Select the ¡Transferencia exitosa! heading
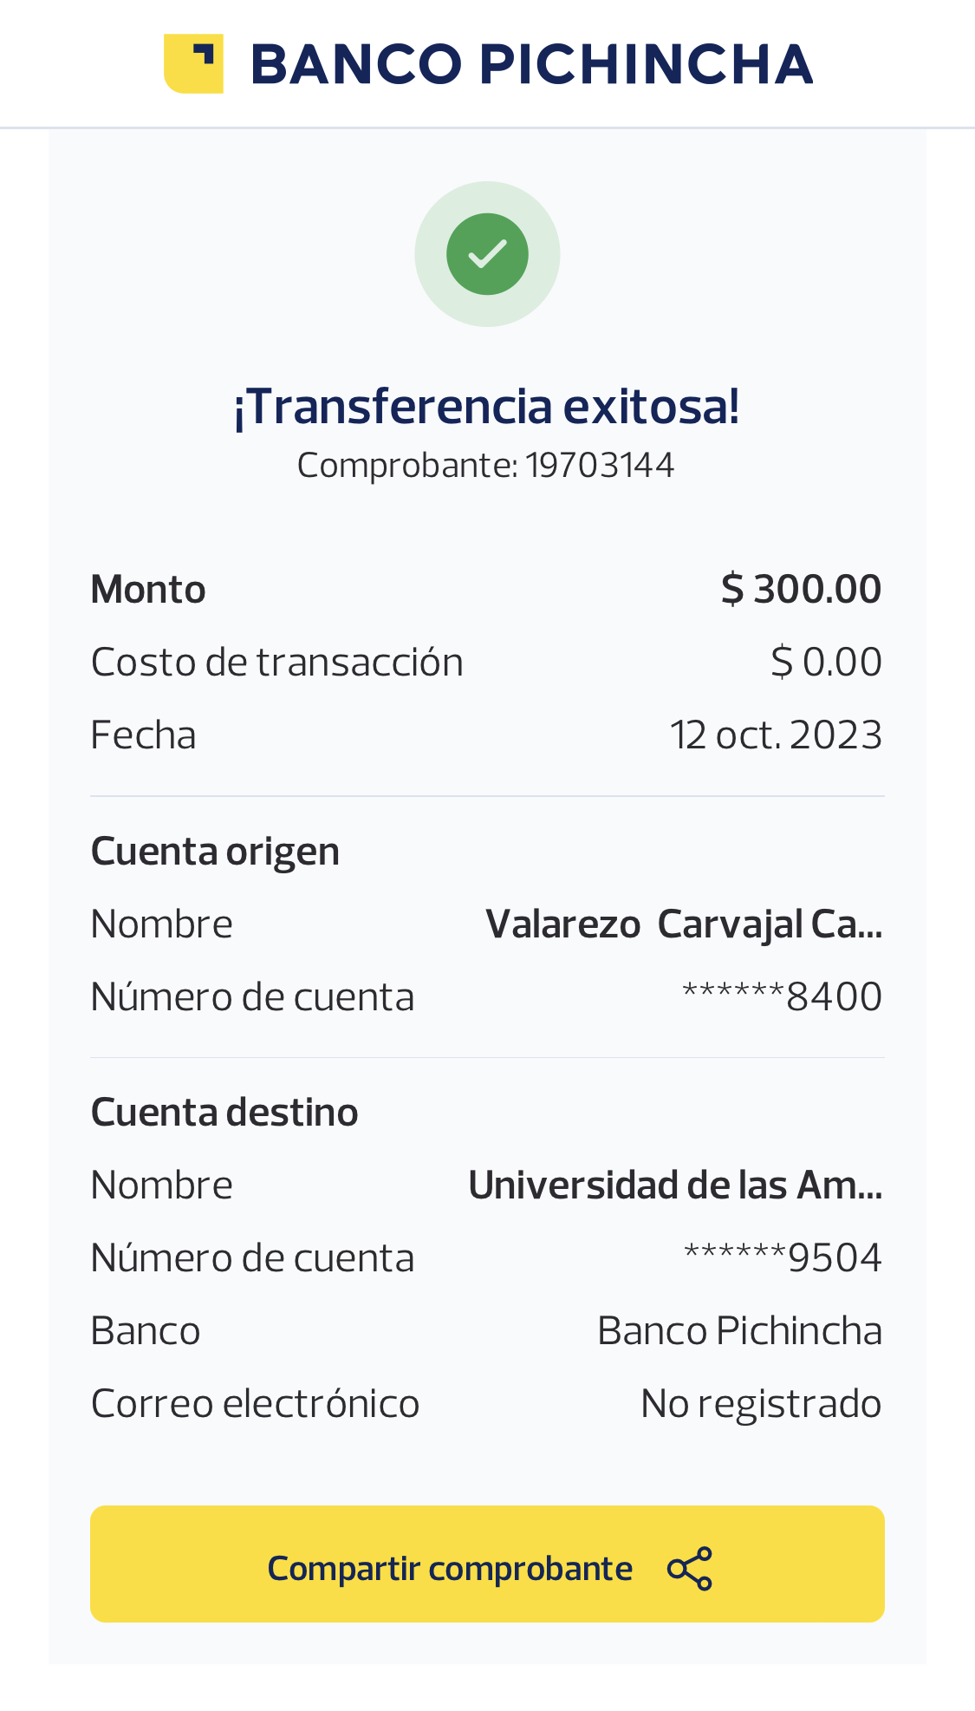 click(487, 406)
